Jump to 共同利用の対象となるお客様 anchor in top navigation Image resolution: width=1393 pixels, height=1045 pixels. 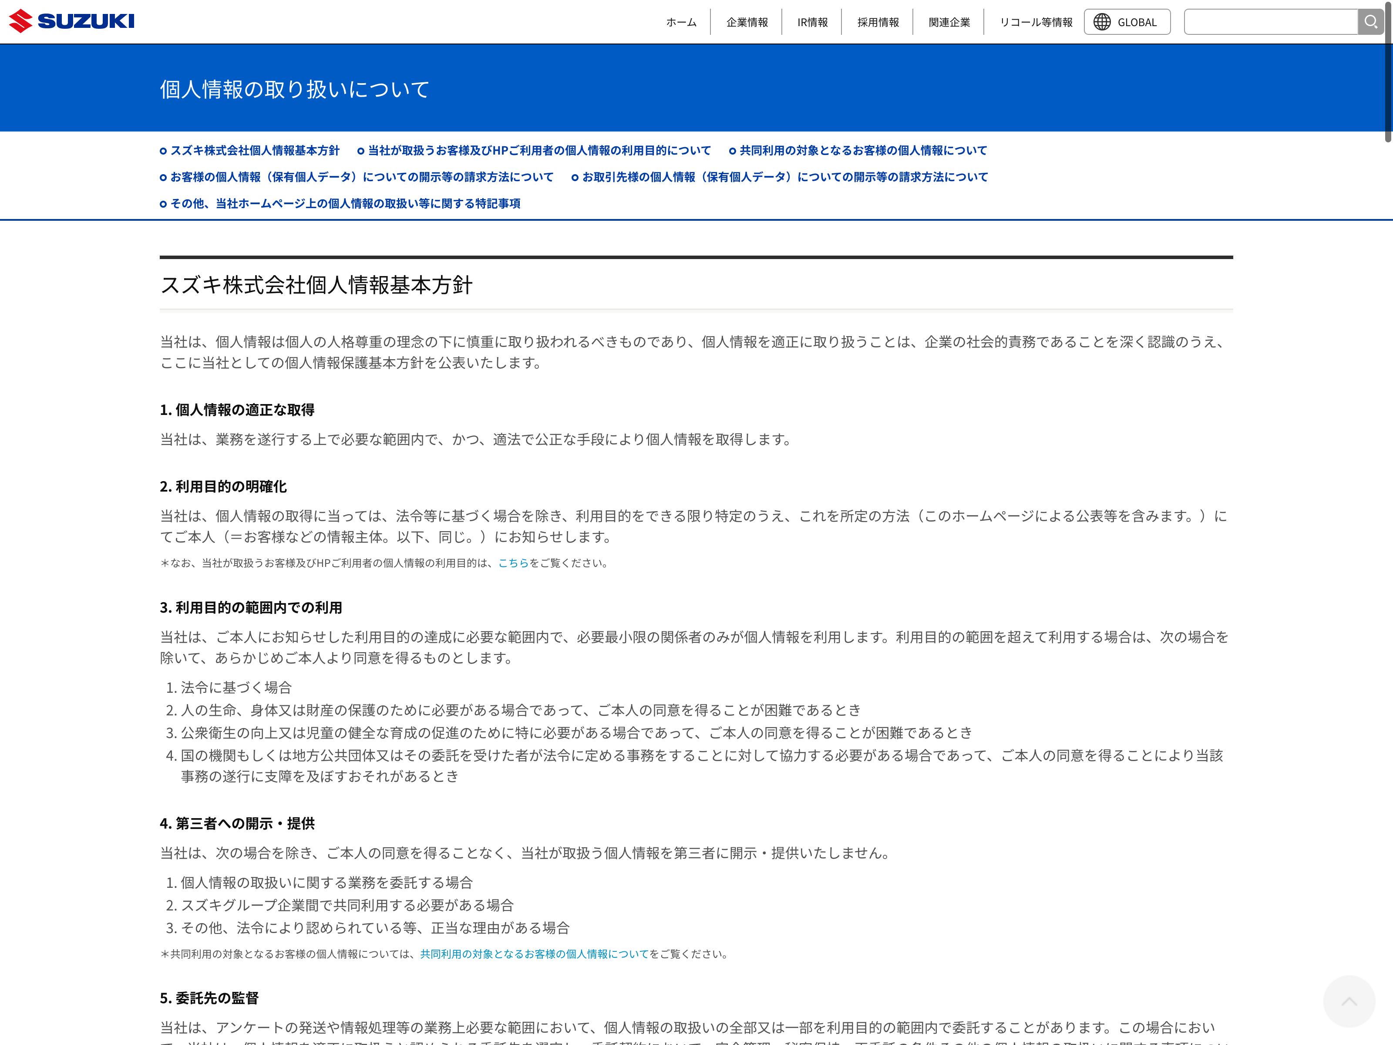[863, 151]
